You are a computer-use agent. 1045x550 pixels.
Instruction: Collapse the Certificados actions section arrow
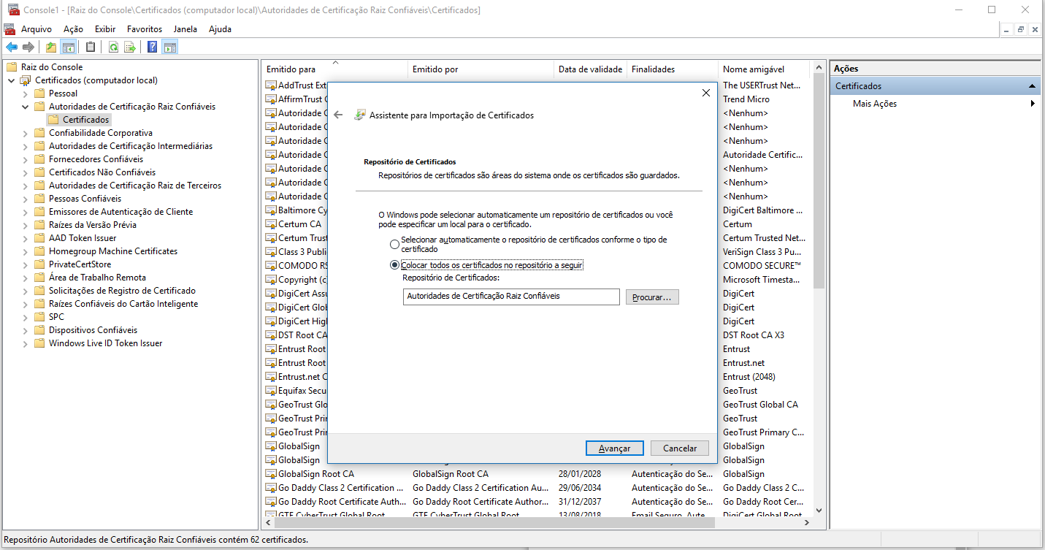(x=1033, y=86)
